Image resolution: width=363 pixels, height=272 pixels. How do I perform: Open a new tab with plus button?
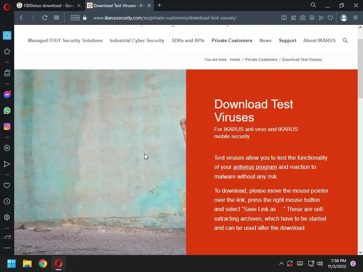159,5
